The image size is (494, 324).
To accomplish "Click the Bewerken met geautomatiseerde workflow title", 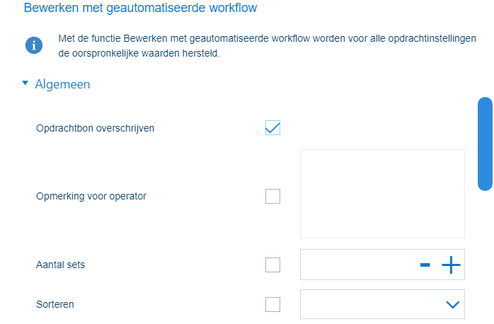I will [140, 8].
